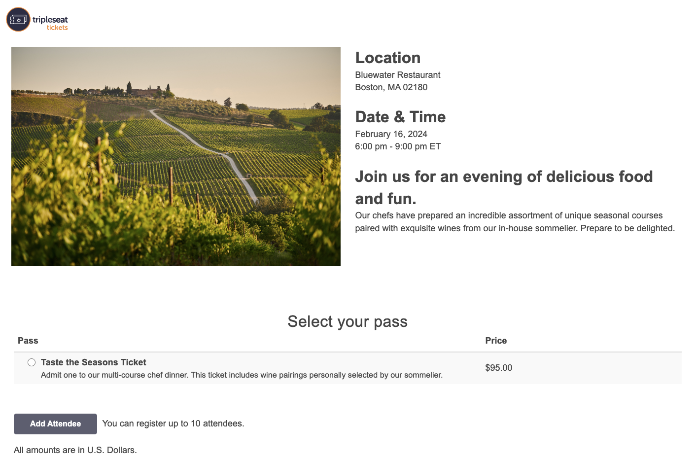Viewport: 696px width, 458px height.
Task: Click the vineyard event photo
Action: pos(176,156)
